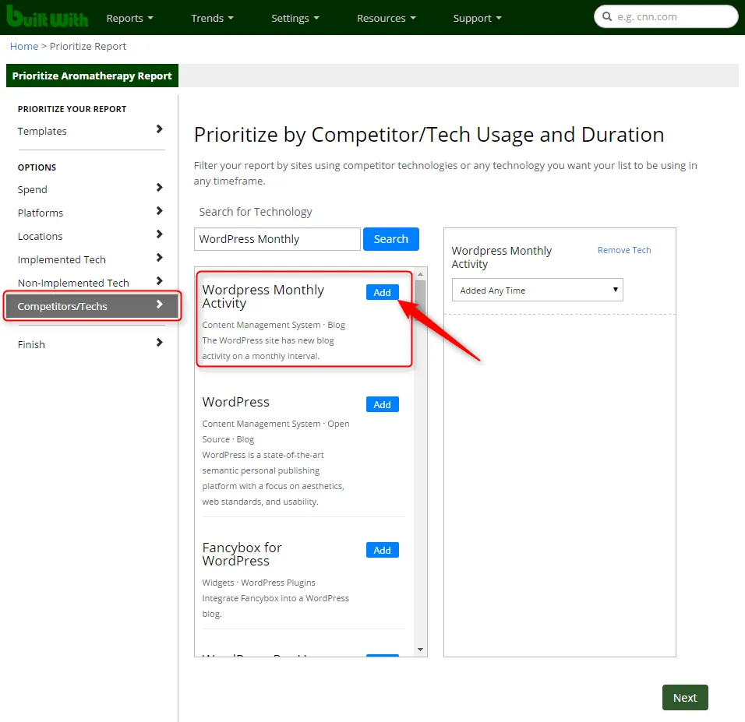The height and width of the screenshot is (722, 745).
Task: Click the Home breadcrumb link
Action: (x=24, y=46)
